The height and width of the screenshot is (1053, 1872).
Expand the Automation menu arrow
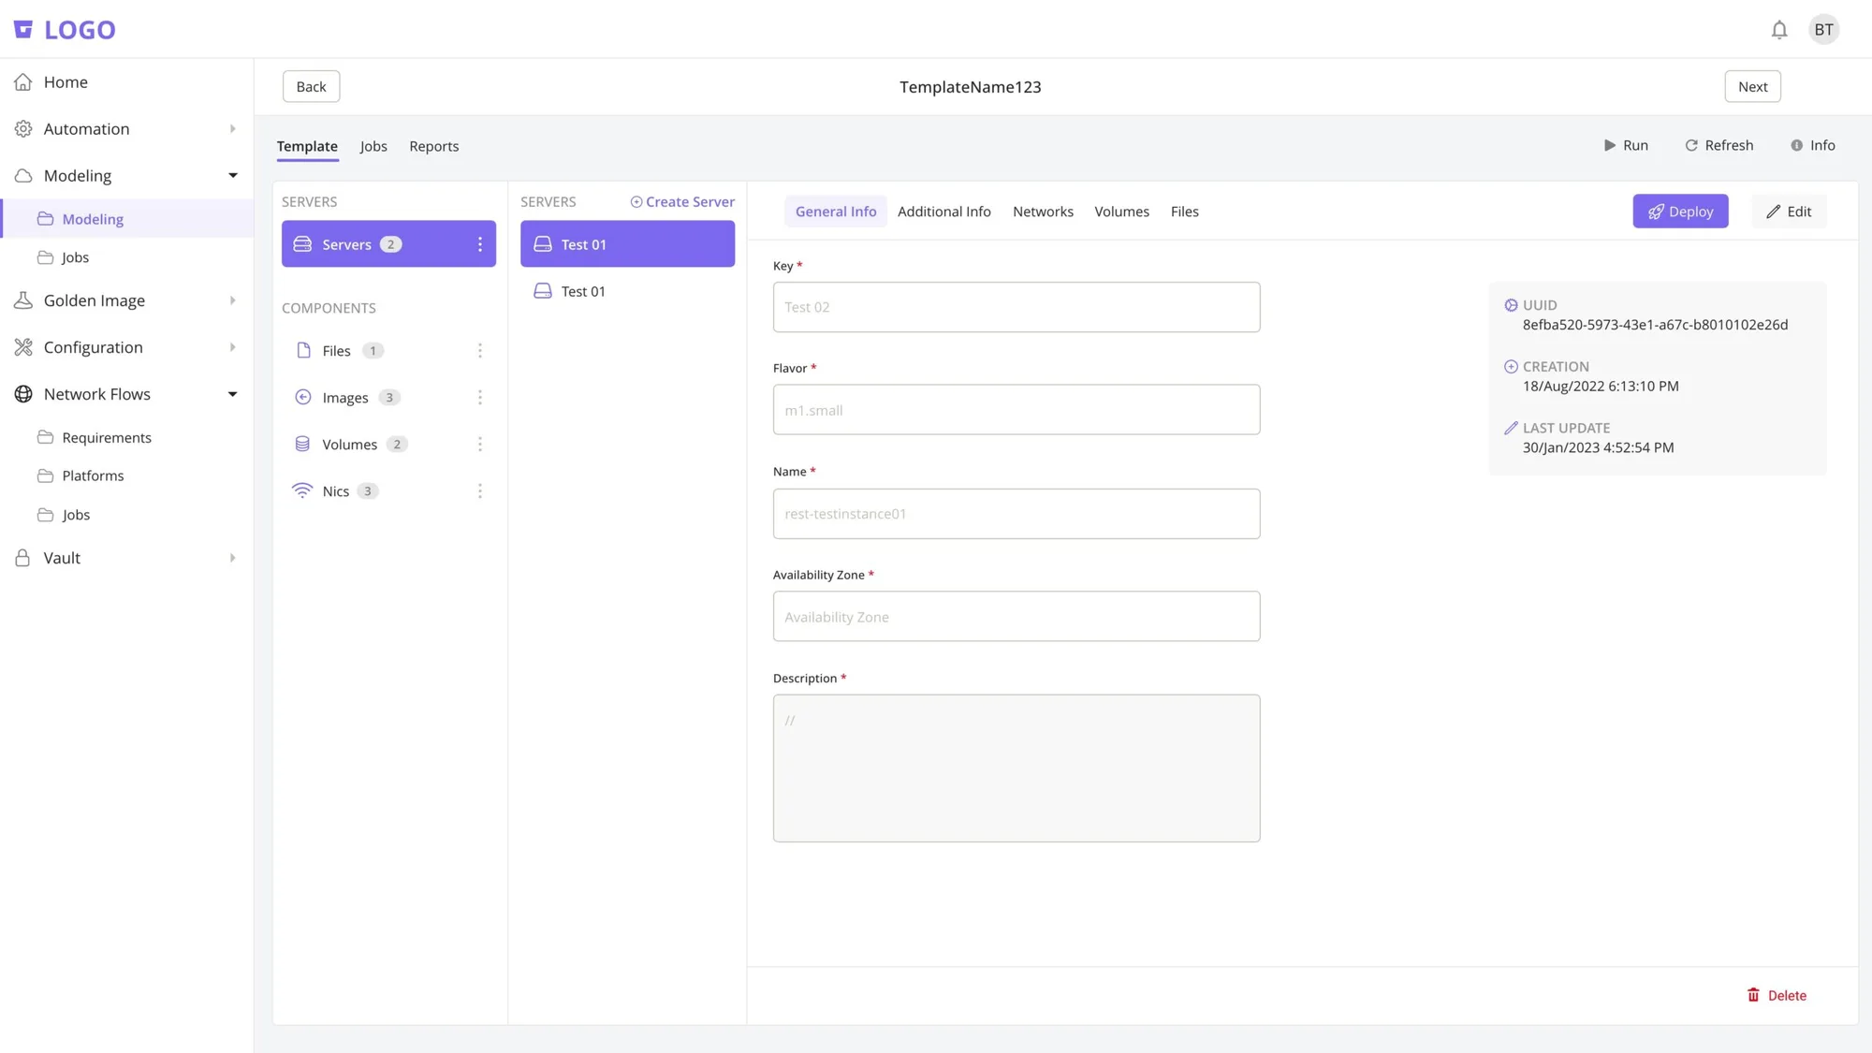(x=233, y=129)
